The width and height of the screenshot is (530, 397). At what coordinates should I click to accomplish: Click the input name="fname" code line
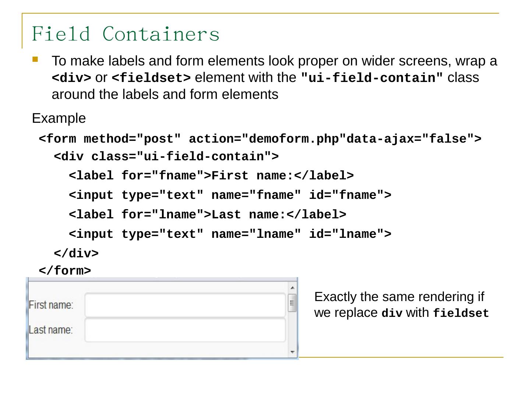point(230,195)
